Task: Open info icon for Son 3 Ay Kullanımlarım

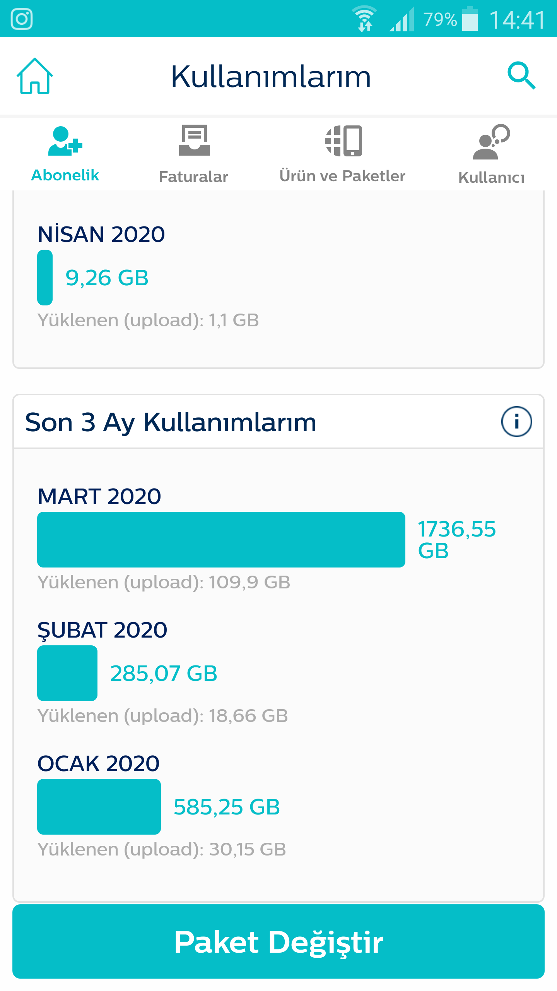Action: coord(516,422)
